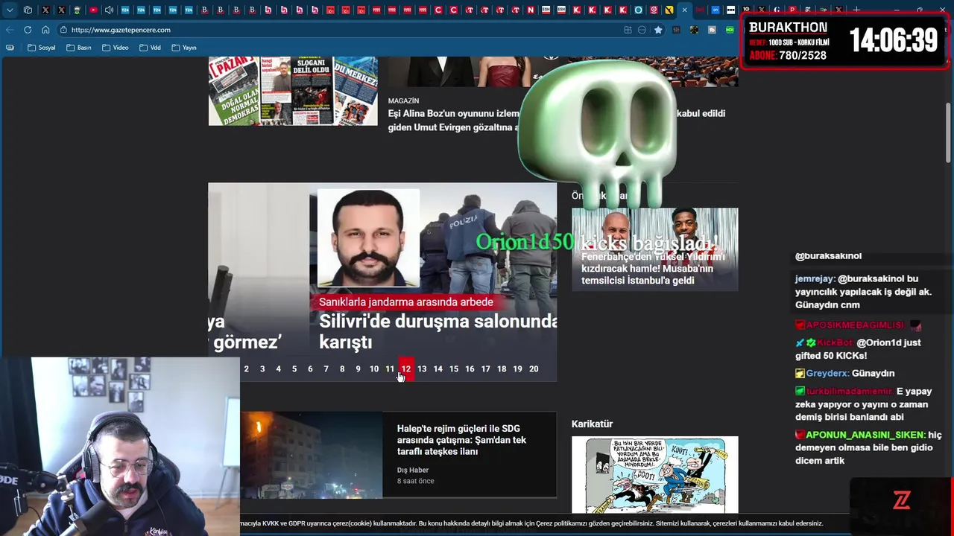Go to slider page 11
954x536 pixels.
click(x=390, y=369)
